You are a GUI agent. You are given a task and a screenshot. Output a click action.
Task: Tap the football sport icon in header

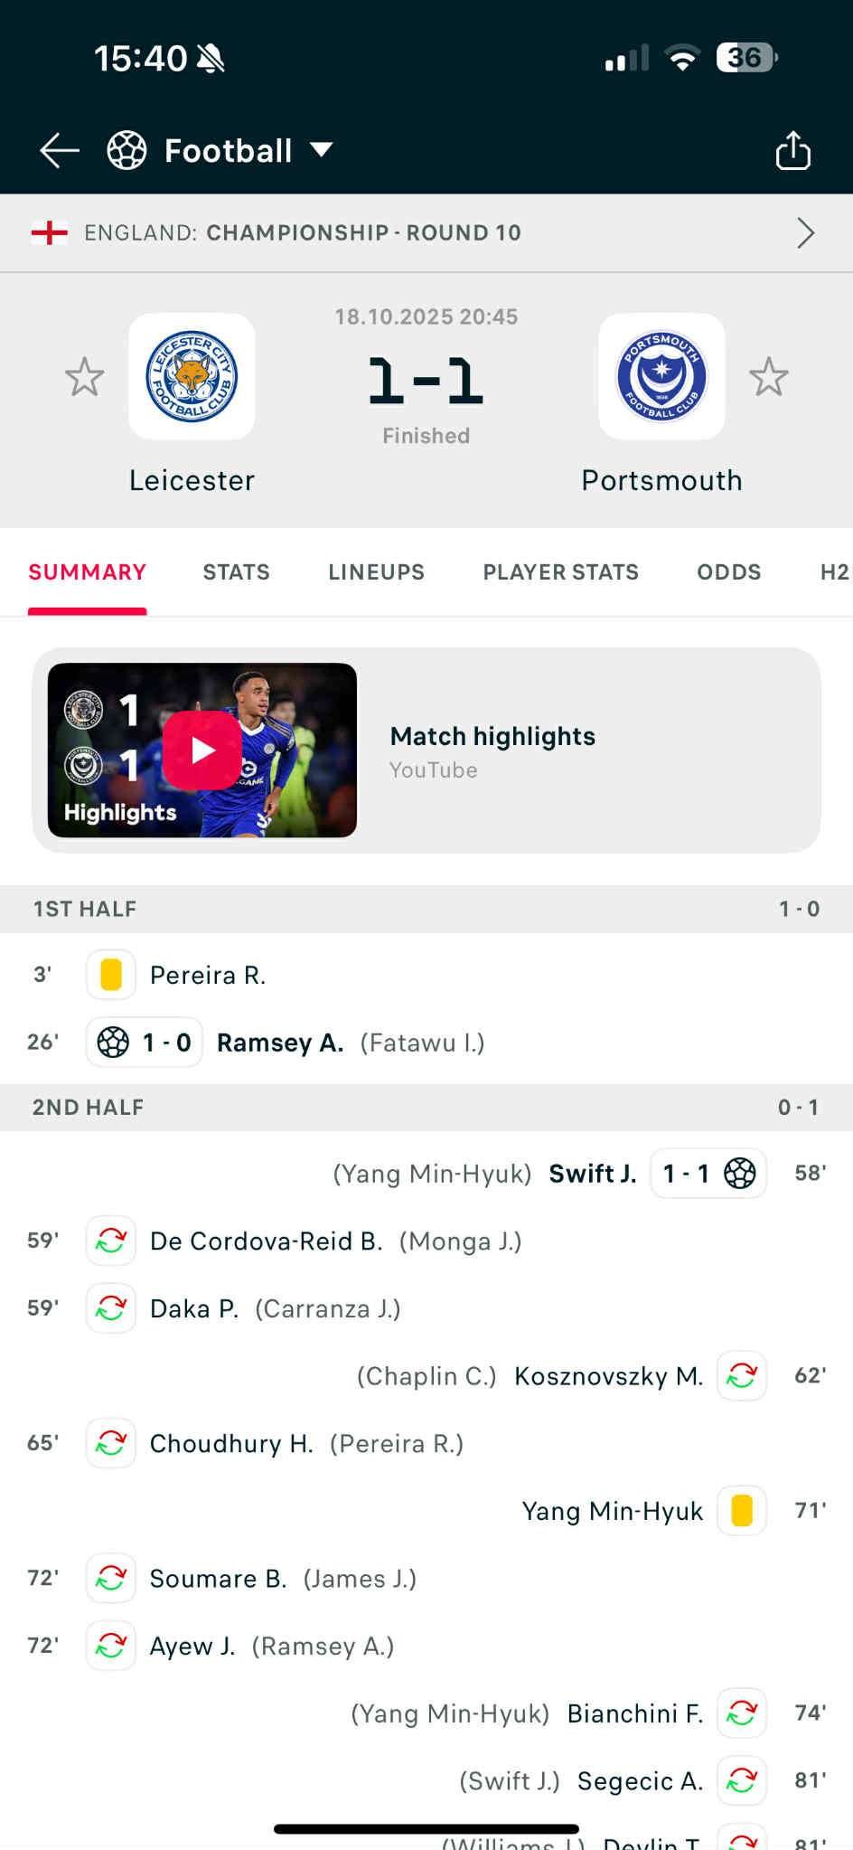[x=127, y=151]
